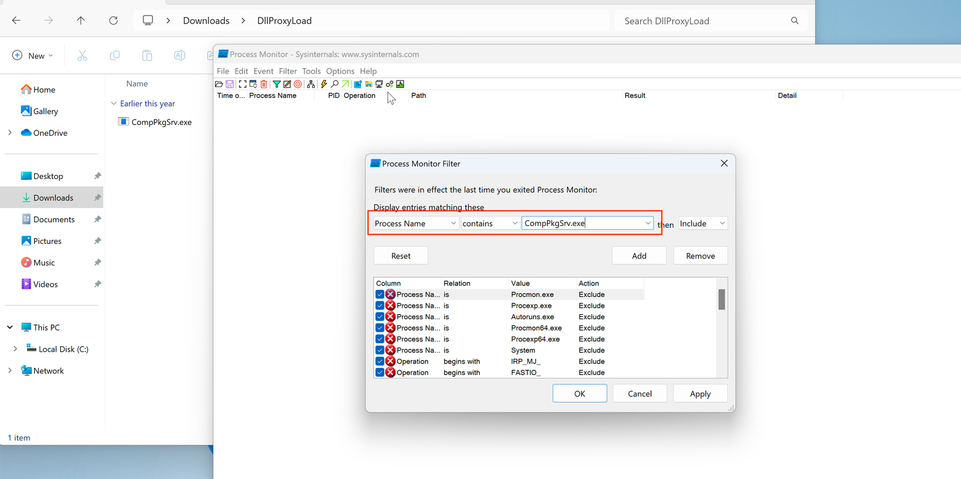Click the Apply button

tap(700, 394)
